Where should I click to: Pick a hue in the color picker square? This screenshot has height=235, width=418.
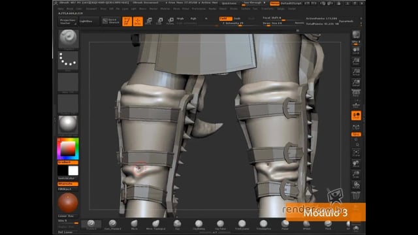click(68, 149)
